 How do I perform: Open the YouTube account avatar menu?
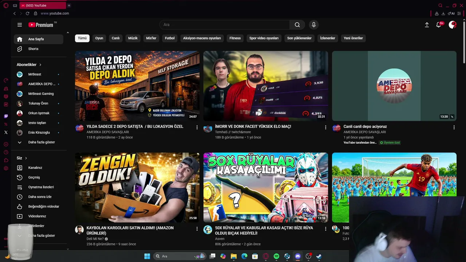pyautogui.click(x=453, y=25)
